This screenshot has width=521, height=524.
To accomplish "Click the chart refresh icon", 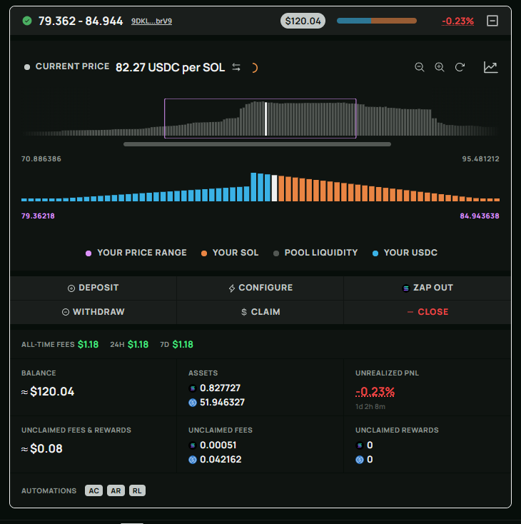I will [460, 67].
